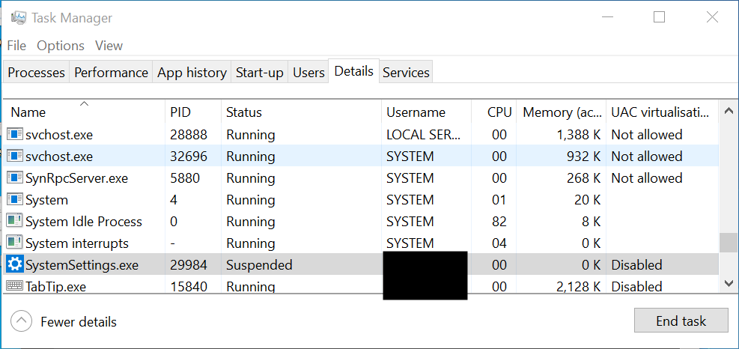Screen dimensions: 739x349
Task: Switch to the Processes tab
Action: pos(36,73)
